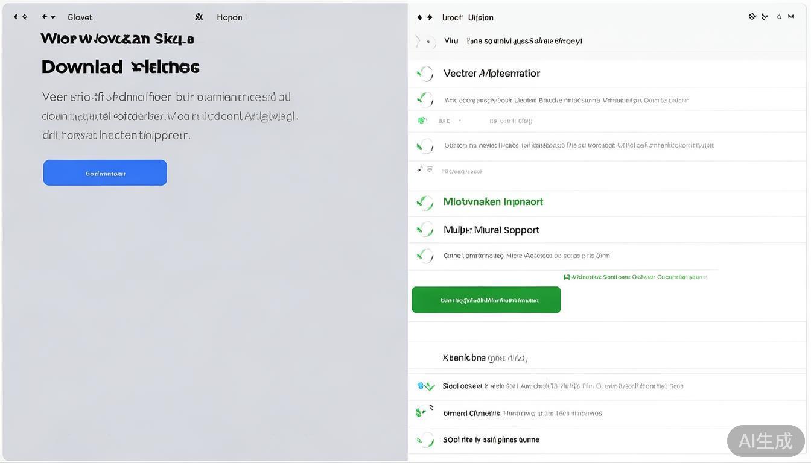Toggle the checkmark beside Vectrer A/Ipteematior
The height and width of the screenshot is (463, 811).
pyautogui.click(x=425, y=74)
